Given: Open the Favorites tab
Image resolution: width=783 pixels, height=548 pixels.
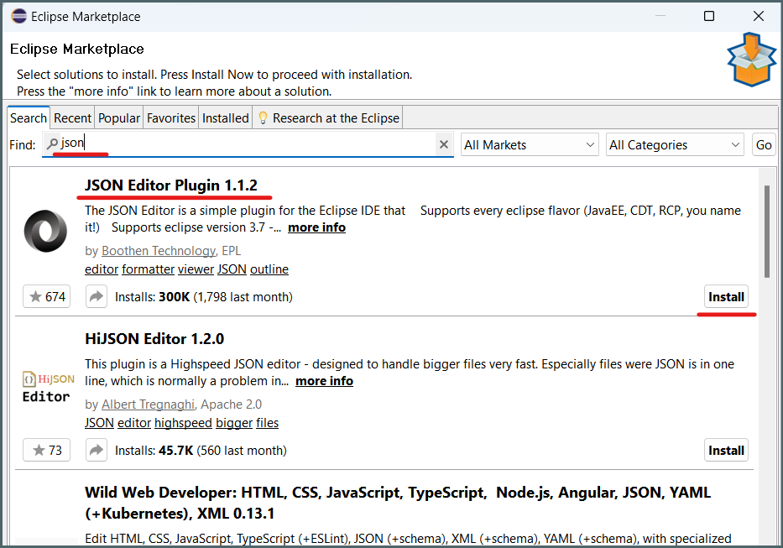Looking at the screenshot, I should tap(170, 118).
